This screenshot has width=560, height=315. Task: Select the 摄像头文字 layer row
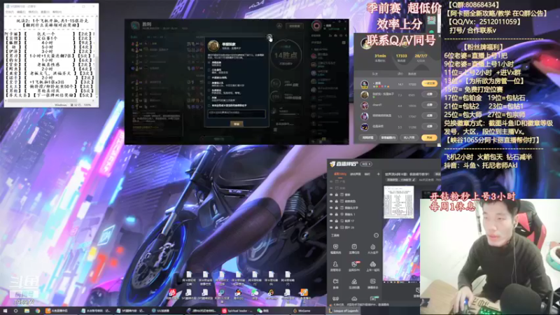coord(354,207)
